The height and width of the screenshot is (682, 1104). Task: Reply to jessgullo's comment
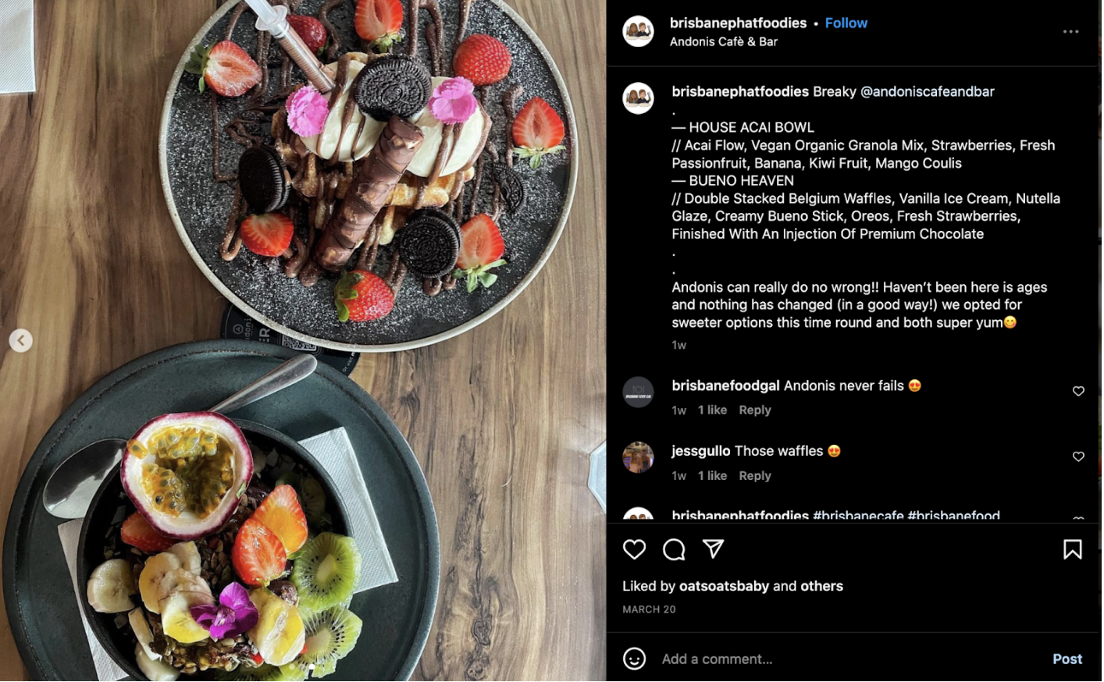pyautogui.click(x=755, y=476)
